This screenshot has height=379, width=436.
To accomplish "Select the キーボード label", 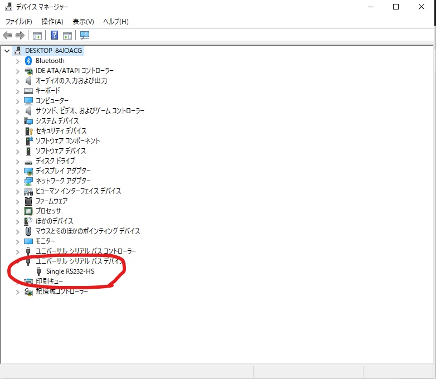I will tap(48, 91).
